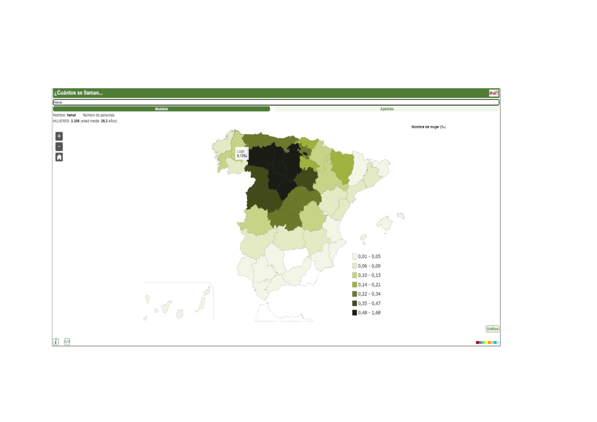Image resolution: width=597 pixels, height=422 pixels.
Task: Pick the red color in palette strip
Action: click(x=477, y=342)
